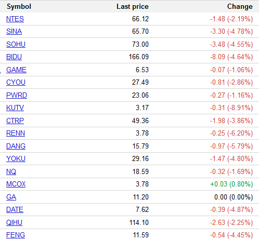This screenshot has height=240, width=259.
Task: Open the SOHU symbol link
Action: tap(16, 44)
